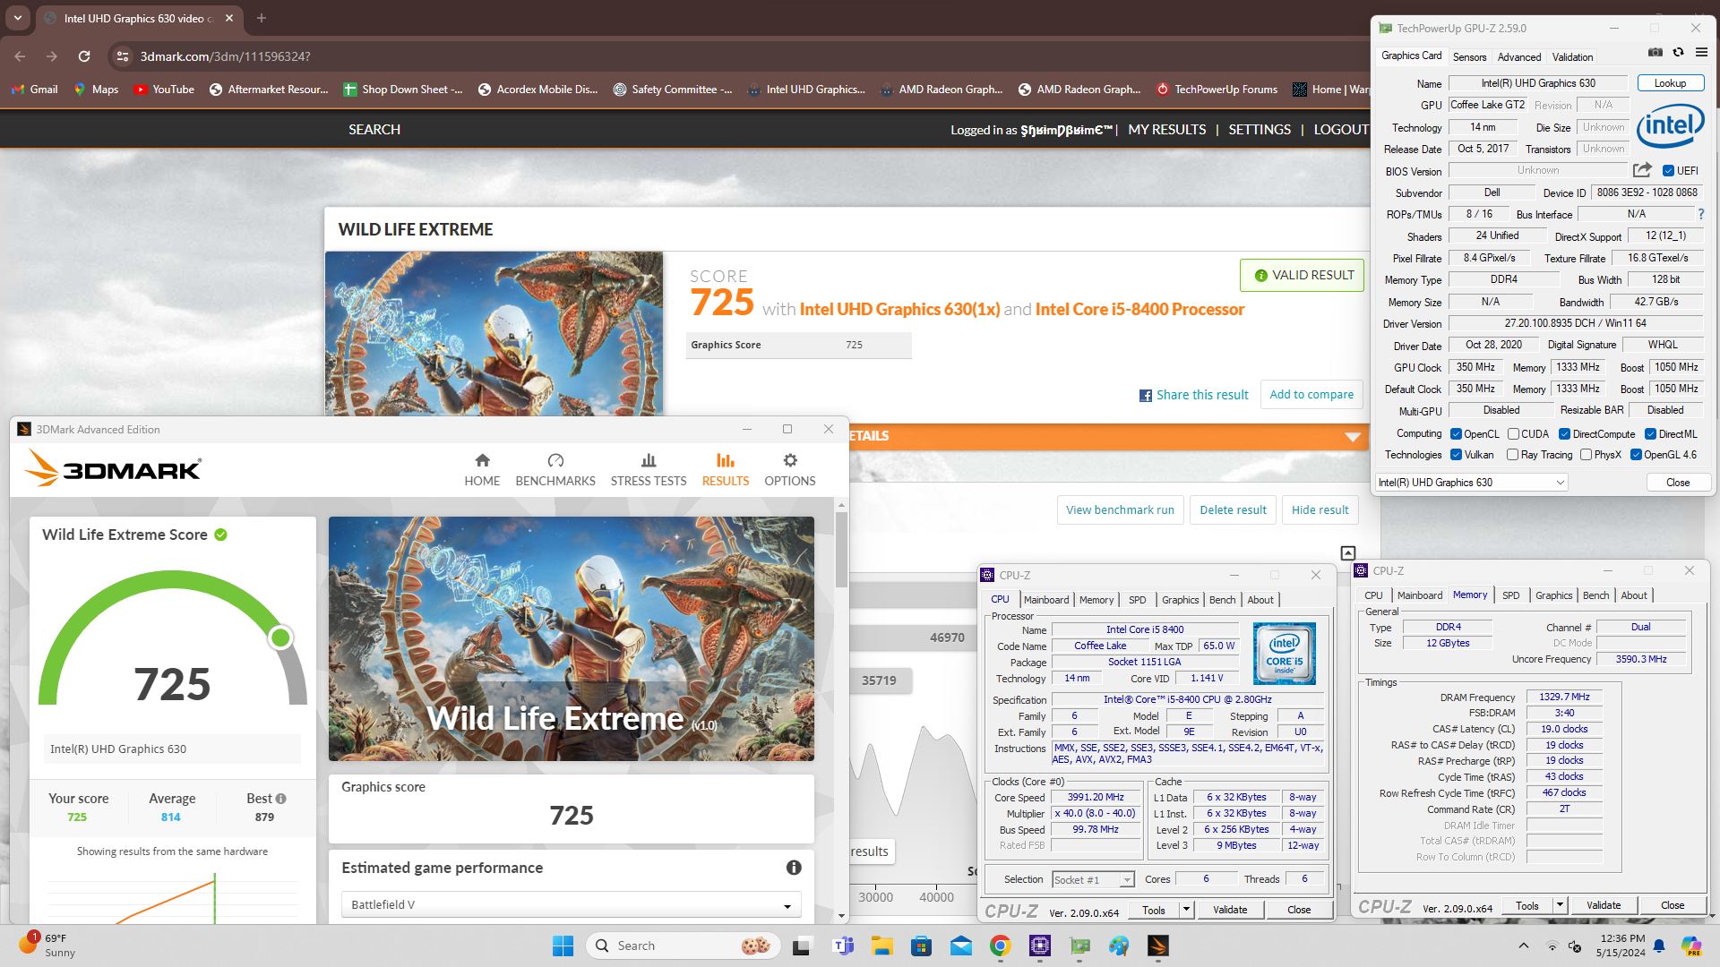Open the Socket #1 selection dropdown in CPU-Z
The height and width of the screenshot is (967, 1720).
coord(1093,880)
